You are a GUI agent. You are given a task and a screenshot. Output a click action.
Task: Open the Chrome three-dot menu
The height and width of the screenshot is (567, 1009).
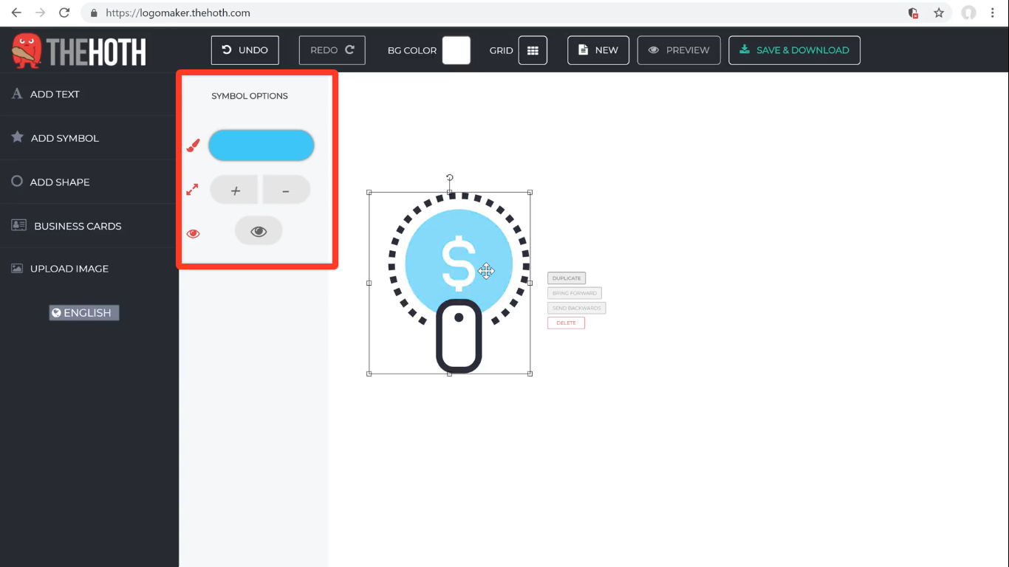coord(993,13)
